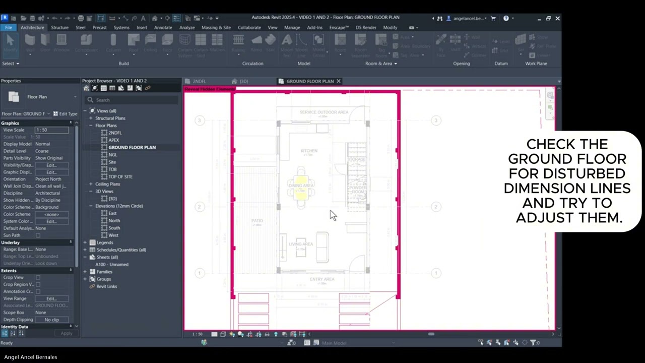Select the North elevation in browser
The width and height of the screenshot is (645, 363).
(x=114, y=220)
